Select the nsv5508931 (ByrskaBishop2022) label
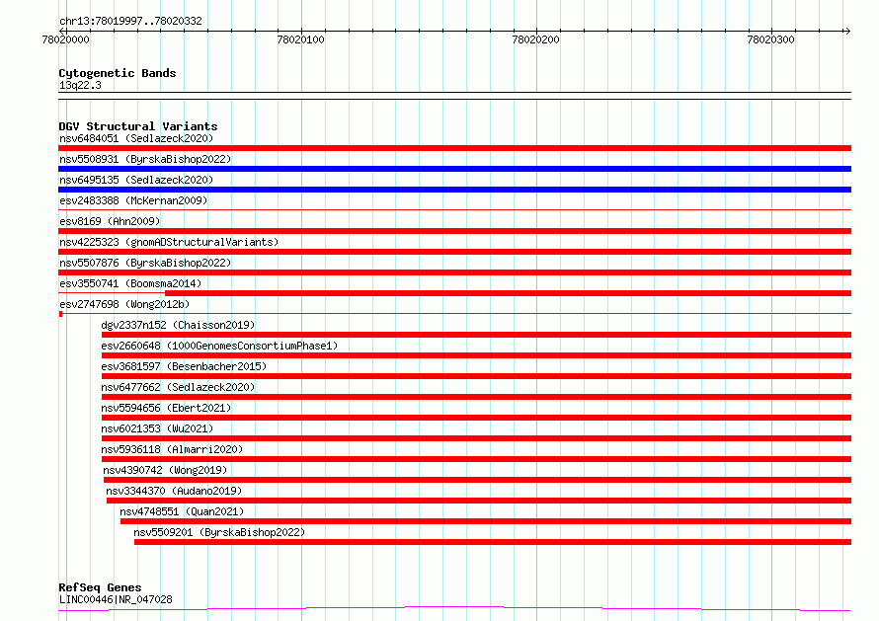The height and width of the screenshot is (621, 879). coord(145,159)
